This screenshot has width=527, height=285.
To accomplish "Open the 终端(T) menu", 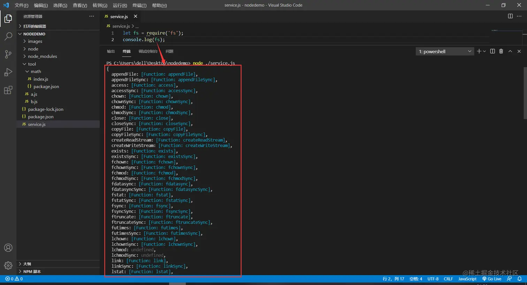I will [x=139, y=5].
